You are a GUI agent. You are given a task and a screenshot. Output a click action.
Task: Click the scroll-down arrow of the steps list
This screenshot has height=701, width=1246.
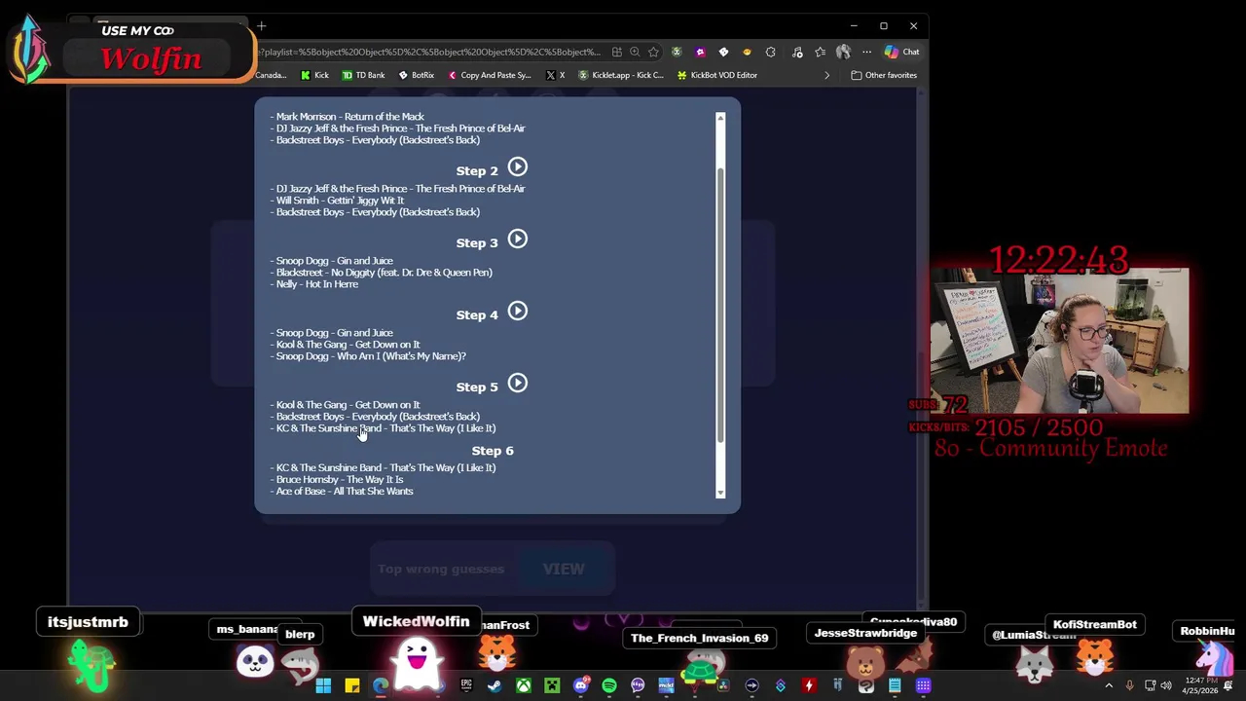tap(720, 494)
